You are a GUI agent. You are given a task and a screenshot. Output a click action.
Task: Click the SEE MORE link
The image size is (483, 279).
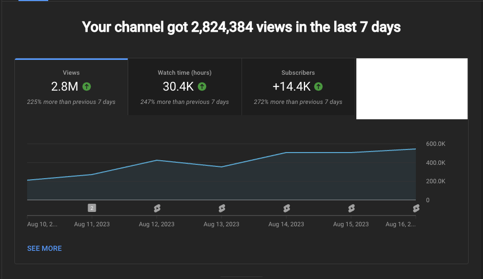(x=45, y=248)
